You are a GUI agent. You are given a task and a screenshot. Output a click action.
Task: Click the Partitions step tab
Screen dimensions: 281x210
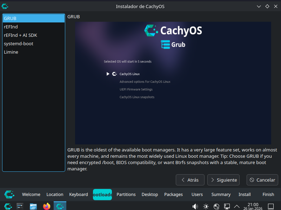[x=126, y=194]
